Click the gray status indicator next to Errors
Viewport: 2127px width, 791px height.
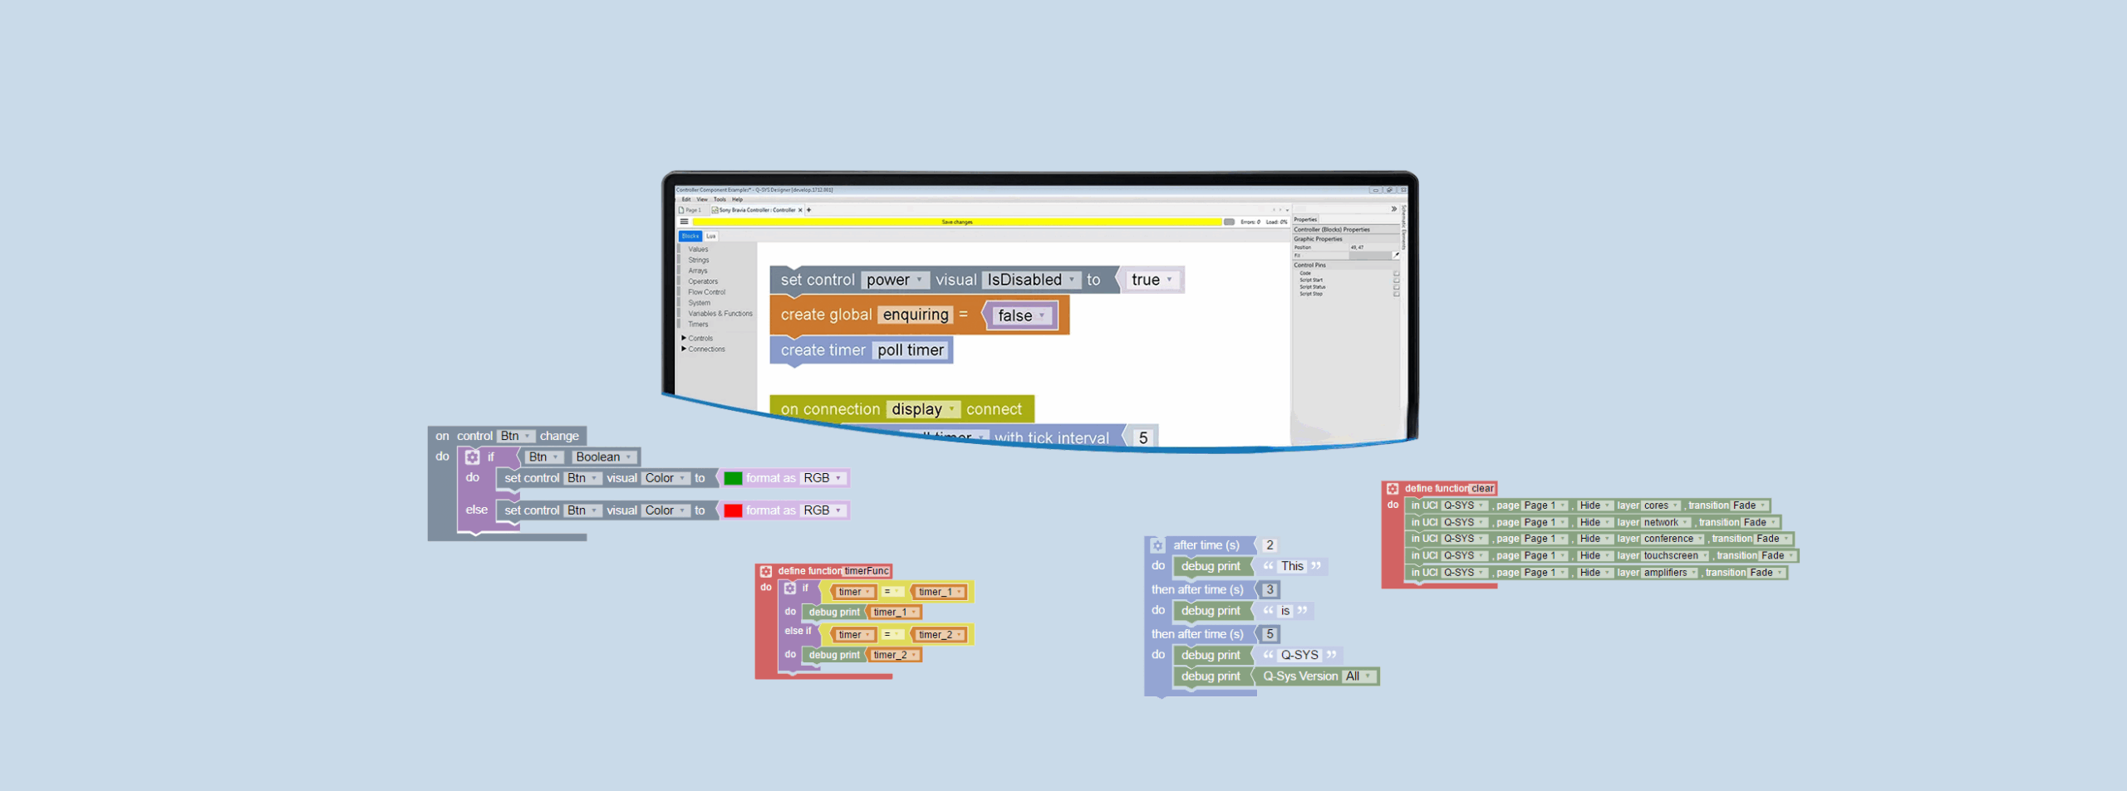click(1229, 222)
